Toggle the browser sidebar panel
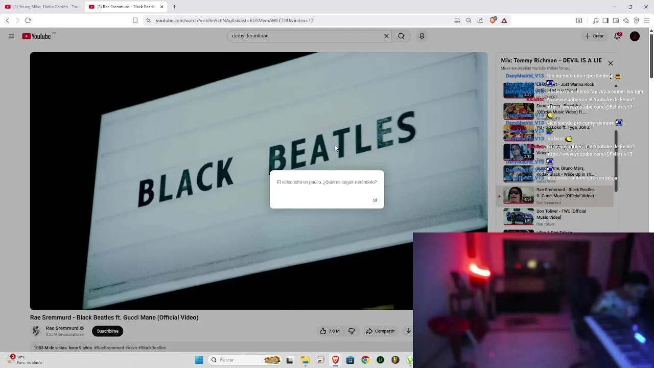This screenshot has width=654, height=368. [605, 20]
